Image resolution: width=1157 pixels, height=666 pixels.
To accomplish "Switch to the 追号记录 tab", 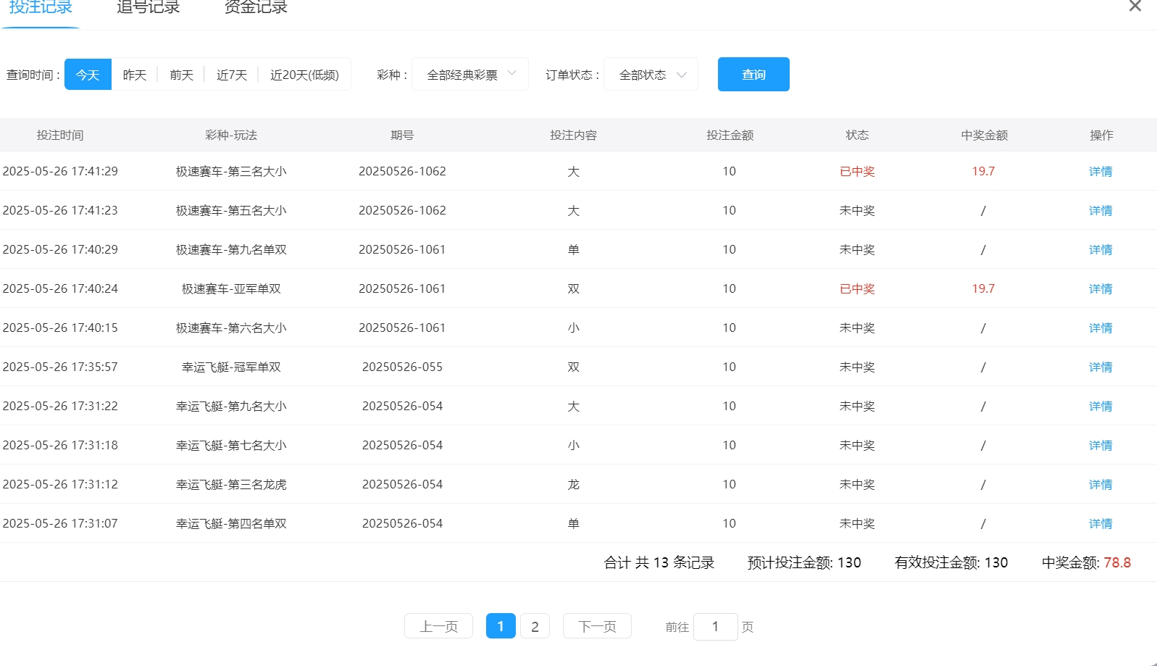I will [x=148, y=9].
